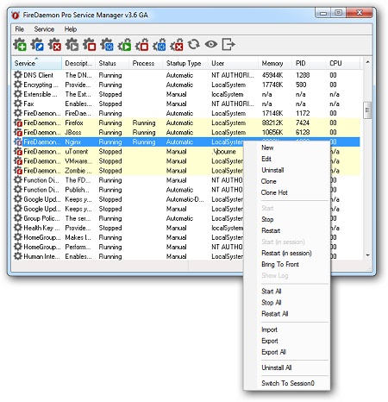
Task: Click the vertical scrollbar thumb
Action: coord(367,110)
